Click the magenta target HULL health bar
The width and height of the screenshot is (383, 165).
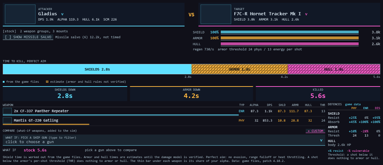(290, 44)
